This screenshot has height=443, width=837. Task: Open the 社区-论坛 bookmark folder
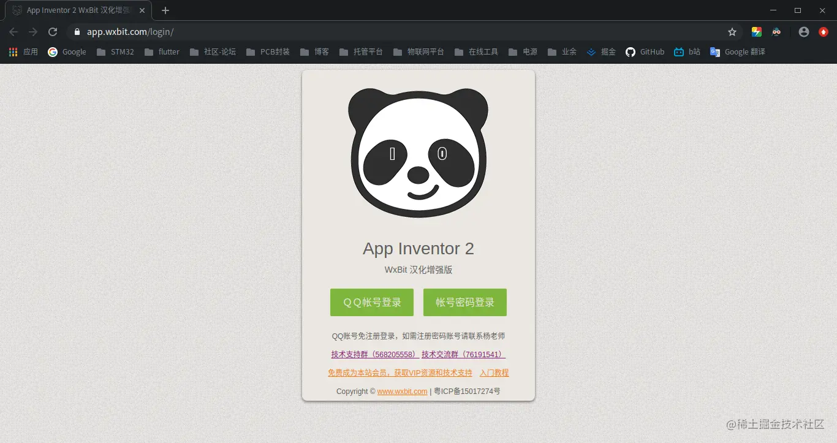213,52
